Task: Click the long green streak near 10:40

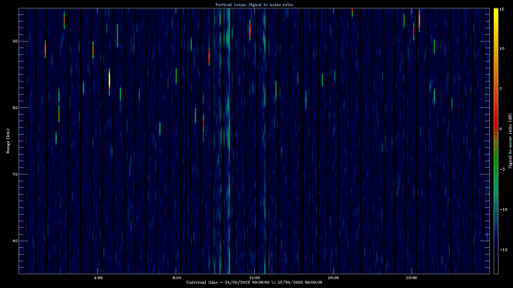Action: pyautogui.click(x=229, y=141)
